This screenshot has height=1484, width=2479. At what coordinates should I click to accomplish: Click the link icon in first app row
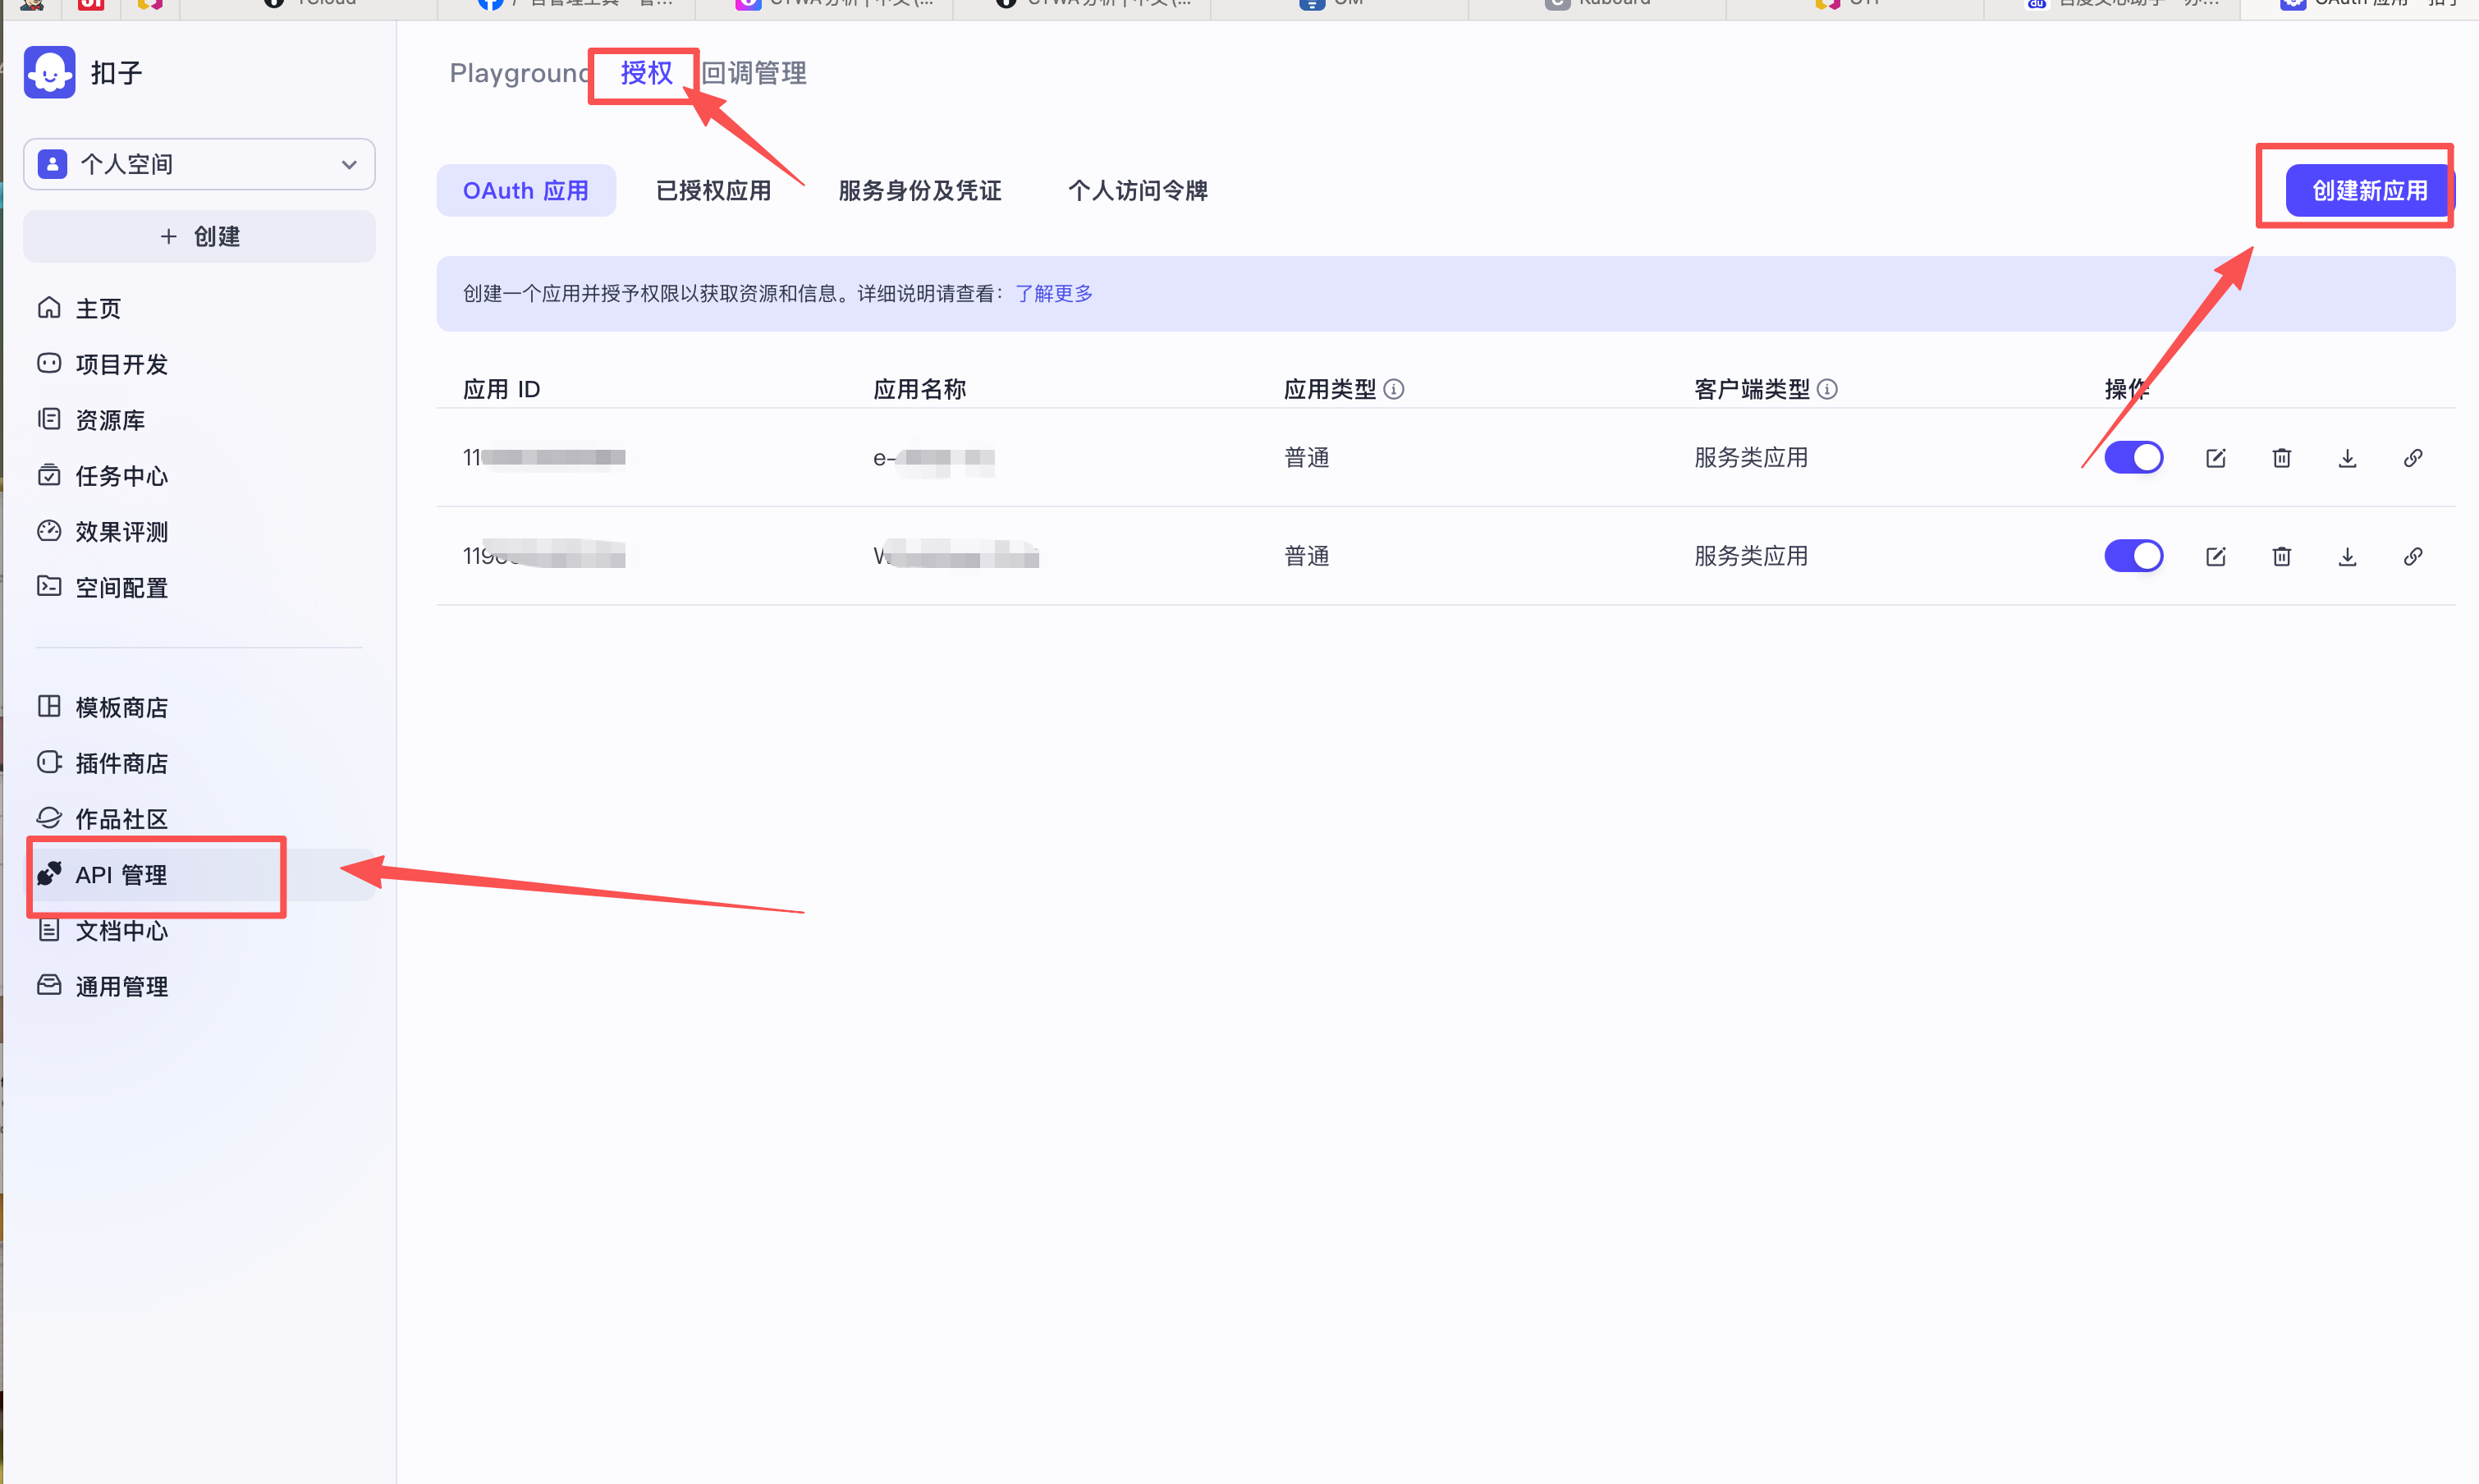coord(2412,458)
